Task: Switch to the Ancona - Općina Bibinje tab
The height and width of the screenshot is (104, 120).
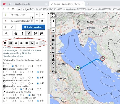Action: click(x=67, y=4)
